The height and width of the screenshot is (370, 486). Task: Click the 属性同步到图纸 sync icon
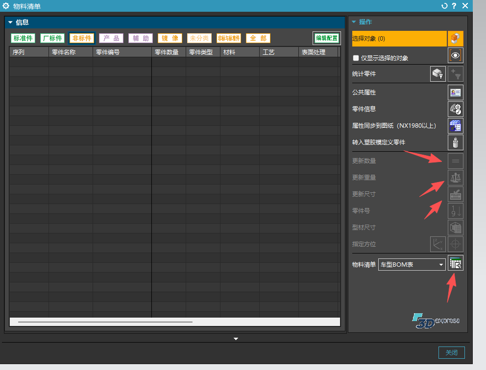(x=456, y=126)
